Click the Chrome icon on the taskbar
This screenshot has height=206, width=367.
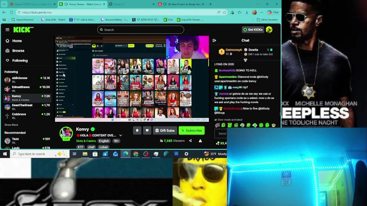click(x=136, y=154)
